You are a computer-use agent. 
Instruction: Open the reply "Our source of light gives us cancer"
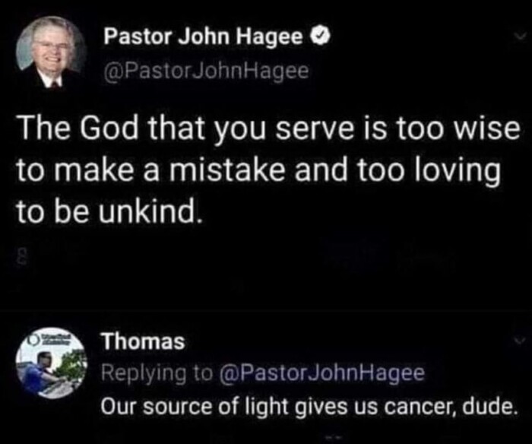(308, 407)
